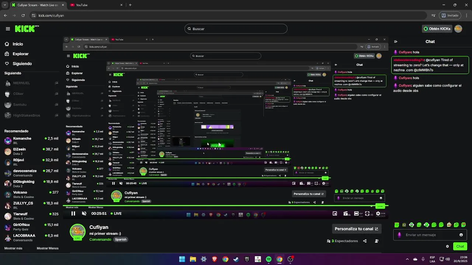Viewport: 472px width, 265px height.
Task: Select followed channel Santutu
Action: pos(31,105)
